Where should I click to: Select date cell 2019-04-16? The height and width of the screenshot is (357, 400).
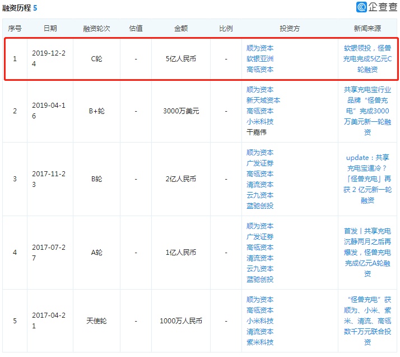click(49, 111)
